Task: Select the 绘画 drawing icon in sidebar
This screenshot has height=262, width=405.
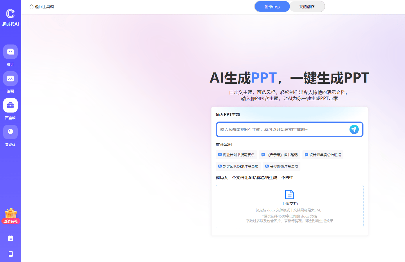Action: point(10,78)
